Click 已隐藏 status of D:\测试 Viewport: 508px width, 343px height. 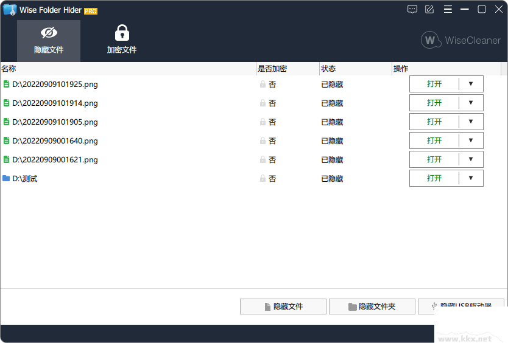(x=332, y=179)
